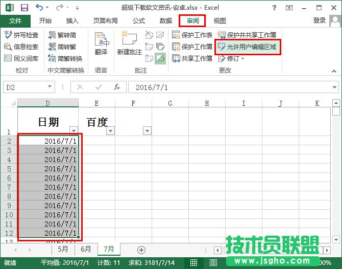Toggle show all comments icon
Screen dimensions: 342x269
(x=160, y=47)
